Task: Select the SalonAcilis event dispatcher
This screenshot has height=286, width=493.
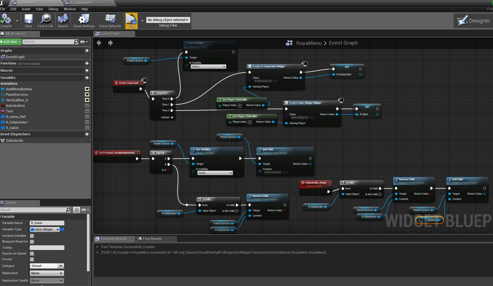Action: tap(14, 141)
